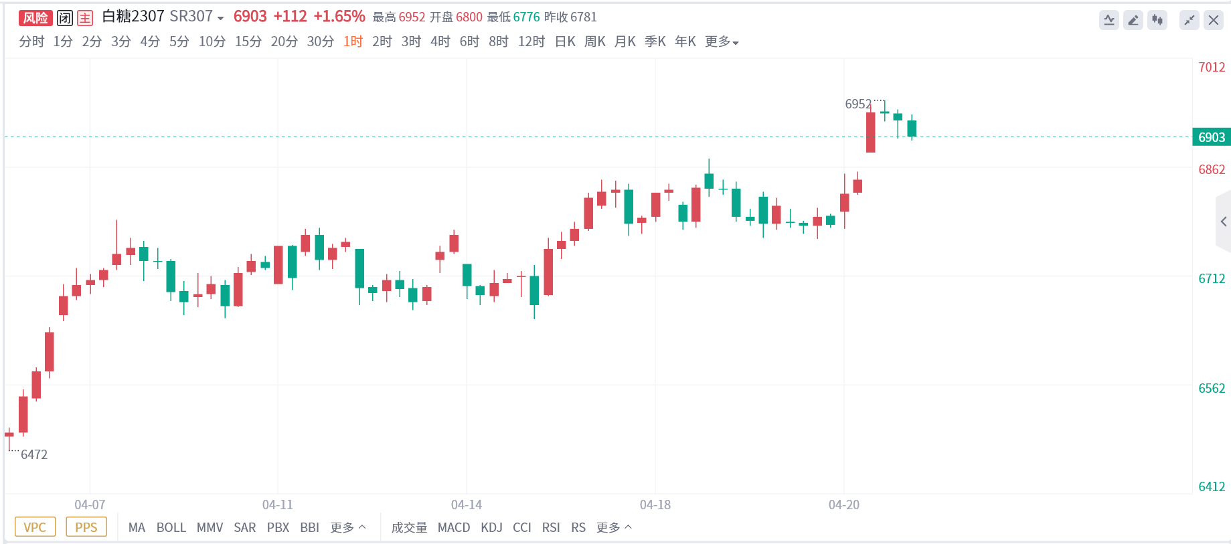Toggle the PPS overlay button
1231x544 pixels.
tap(86, 527)
